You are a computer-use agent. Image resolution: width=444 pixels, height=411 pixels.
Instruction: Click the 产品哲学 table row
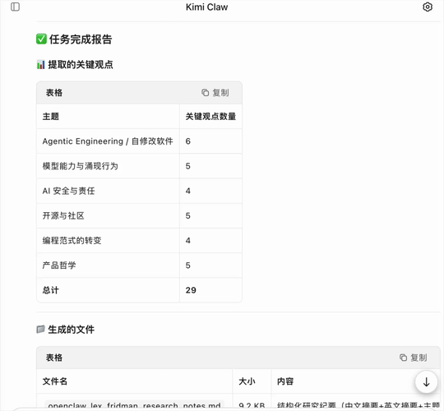click(139, 266)
